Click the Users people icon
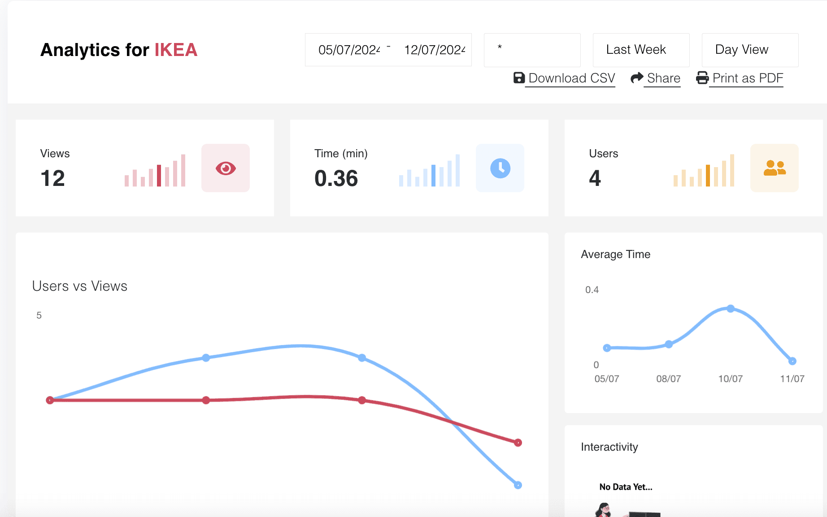Image resolution: width=827 pixels, height=517 pixels. pos(775,168)
